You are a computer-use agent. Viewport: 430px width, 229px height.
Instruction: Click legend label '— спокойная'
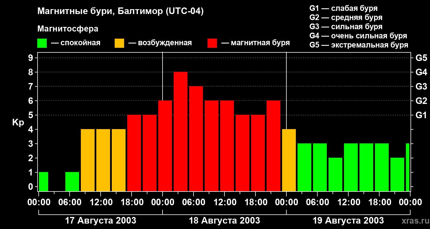(x=76, y=43)
